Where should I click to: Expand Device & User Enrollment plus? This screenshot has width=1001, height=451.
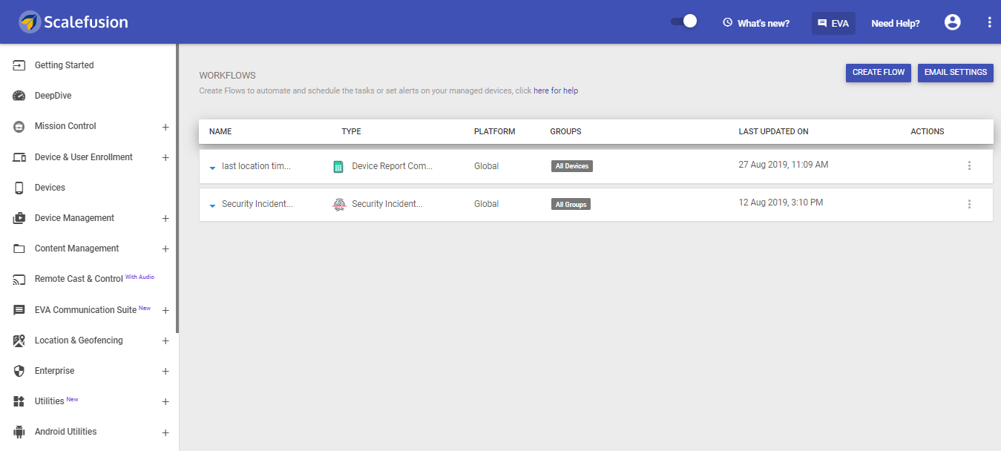point(165,158)
